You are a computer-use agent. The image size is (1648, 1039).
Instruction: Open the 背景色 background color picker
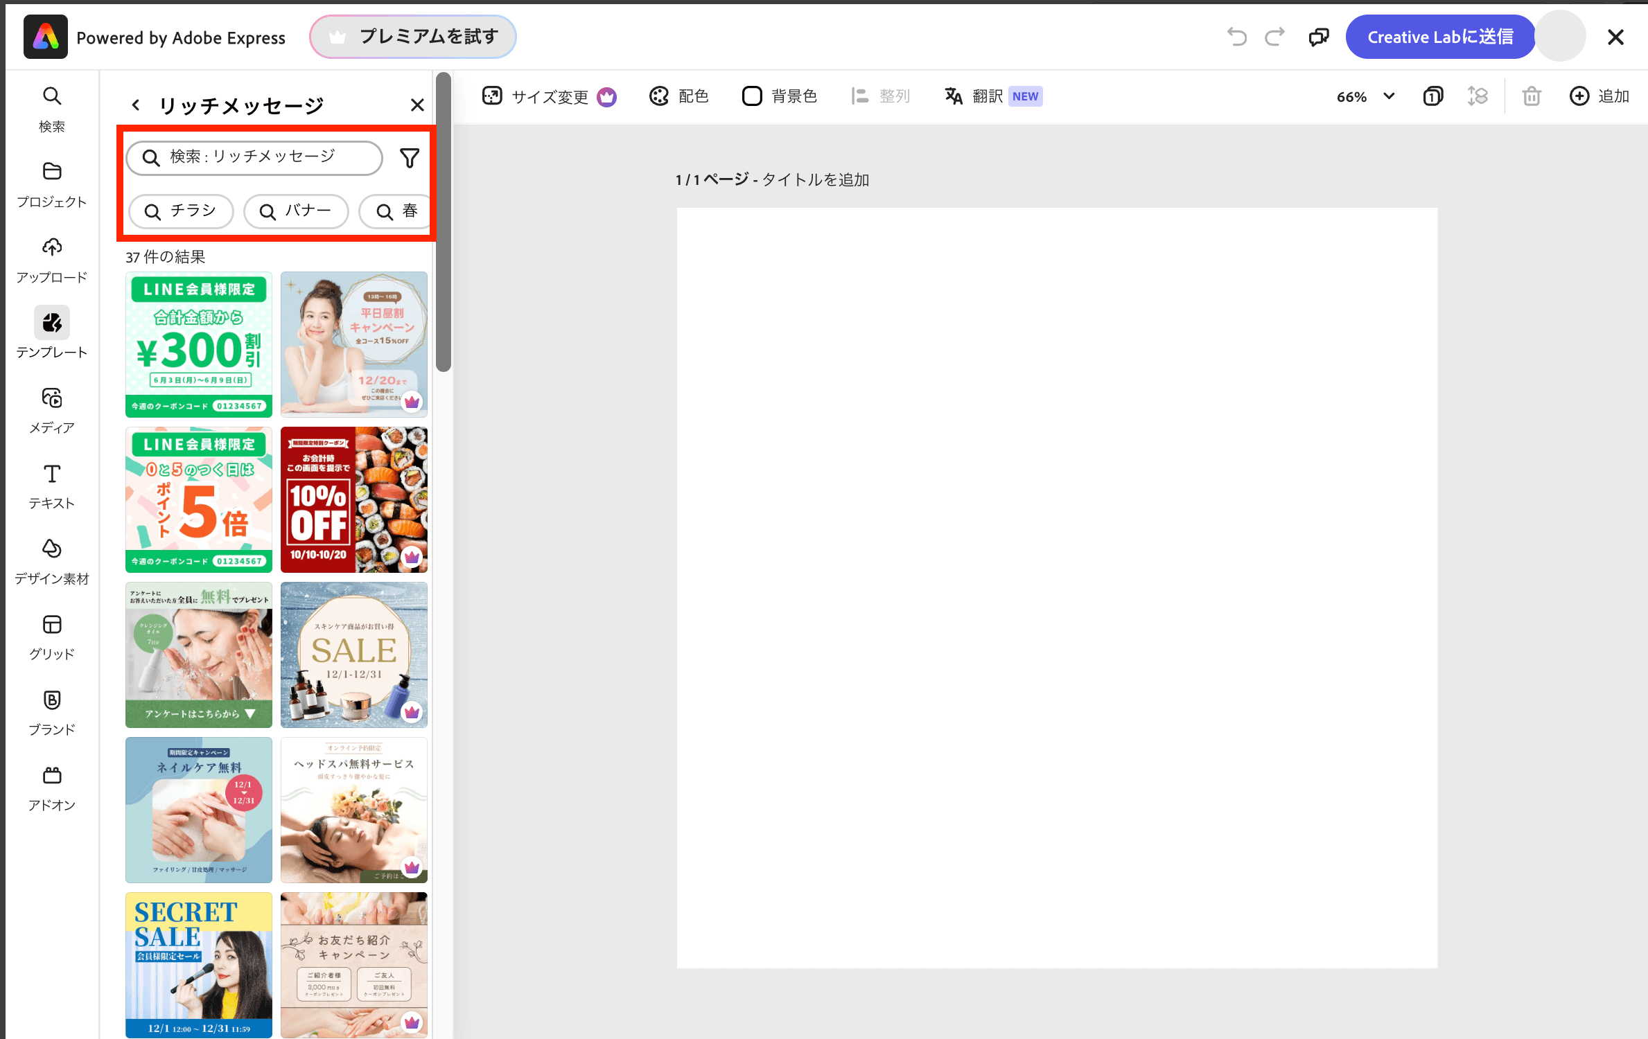tap(780, 96)
